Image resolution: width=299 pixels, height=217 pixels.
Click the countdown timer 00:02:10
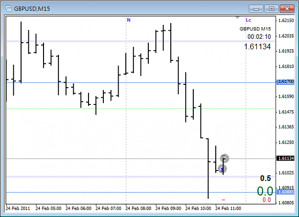(x=259, y=36)
